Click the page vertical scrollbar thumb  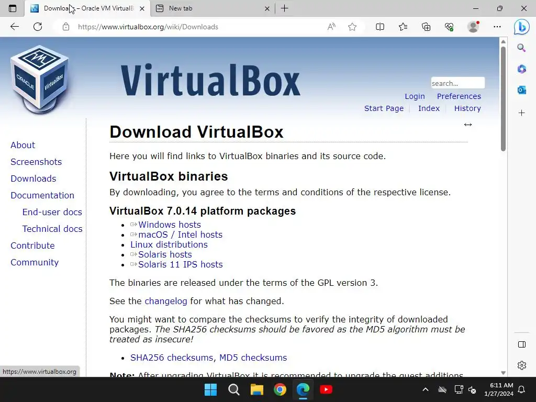[503, 98]
